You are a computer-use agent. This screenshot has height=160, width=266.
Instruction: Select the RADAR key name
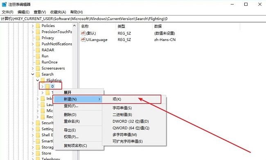point(48,50)
